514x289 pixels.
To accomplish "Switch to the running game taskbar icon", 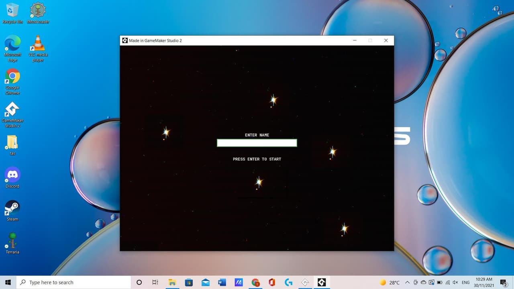I will (322, 283).
